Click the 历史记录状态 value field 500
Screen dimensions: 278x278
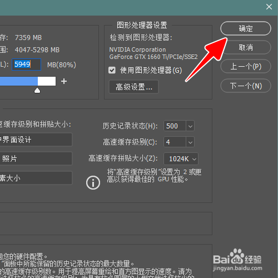pyautogui.click(x=175, y=126)
